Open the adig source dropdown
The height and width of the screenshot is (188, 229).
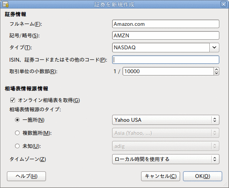[x=166, y=146]
